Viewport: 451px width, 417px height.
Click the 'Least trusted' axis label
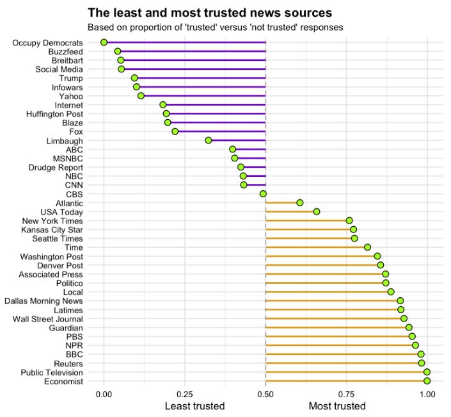tap(194, 406)
